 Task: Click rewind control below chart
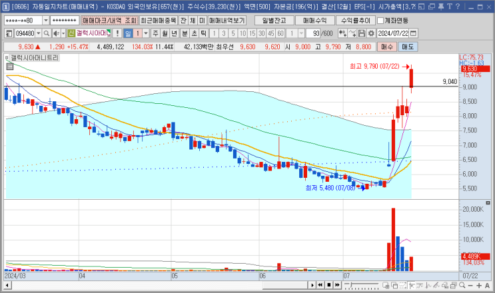[320, 285]
